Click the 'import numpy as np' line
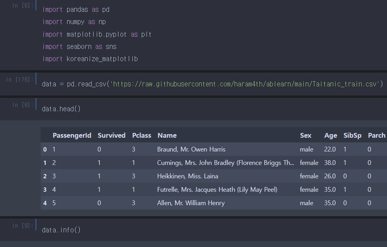387x247 pixels. point(74,22)
